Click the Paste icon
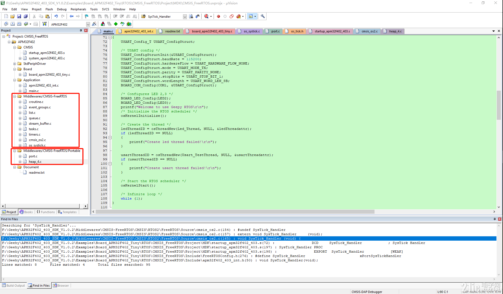Viewport: 503px width, 294px height. click(47, 16)
